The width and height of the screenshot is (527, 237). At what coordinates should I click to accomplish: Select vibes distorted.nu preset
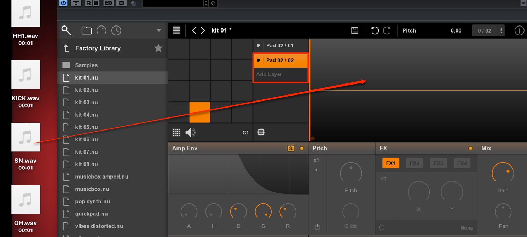click(x=112, y=226)
